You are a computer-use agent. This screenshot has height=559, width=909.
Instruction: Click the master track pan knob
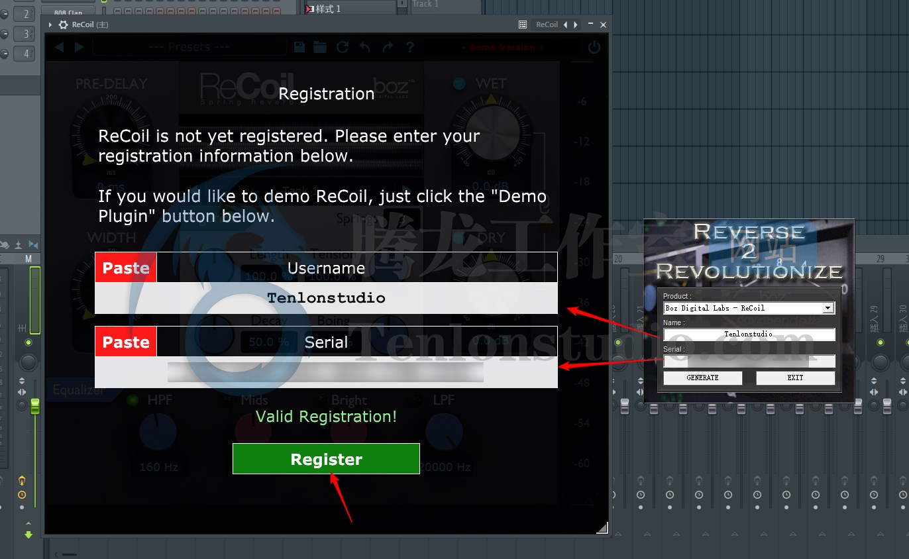[28, 362]
